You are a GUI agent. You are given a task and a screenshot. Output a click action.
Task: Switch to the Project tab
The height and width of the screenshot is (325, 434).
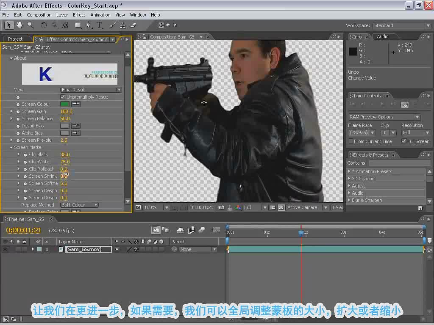15,39
